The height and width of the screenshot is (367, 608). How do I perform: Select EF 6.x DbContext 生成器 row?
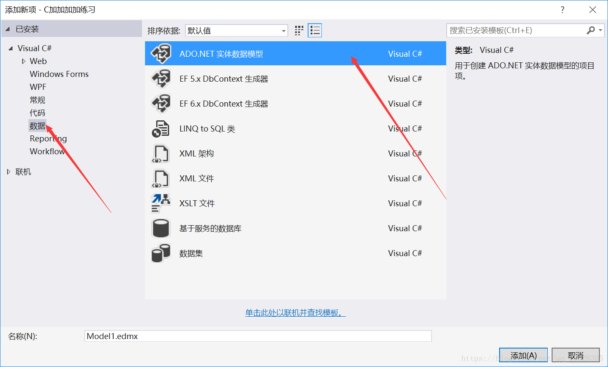tap(296, 104)
